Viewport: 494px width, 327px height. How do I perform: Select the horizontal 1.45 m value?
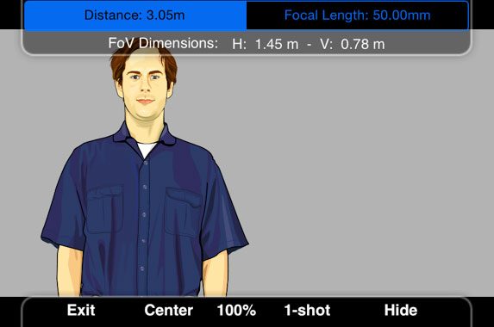coord(266,44)
